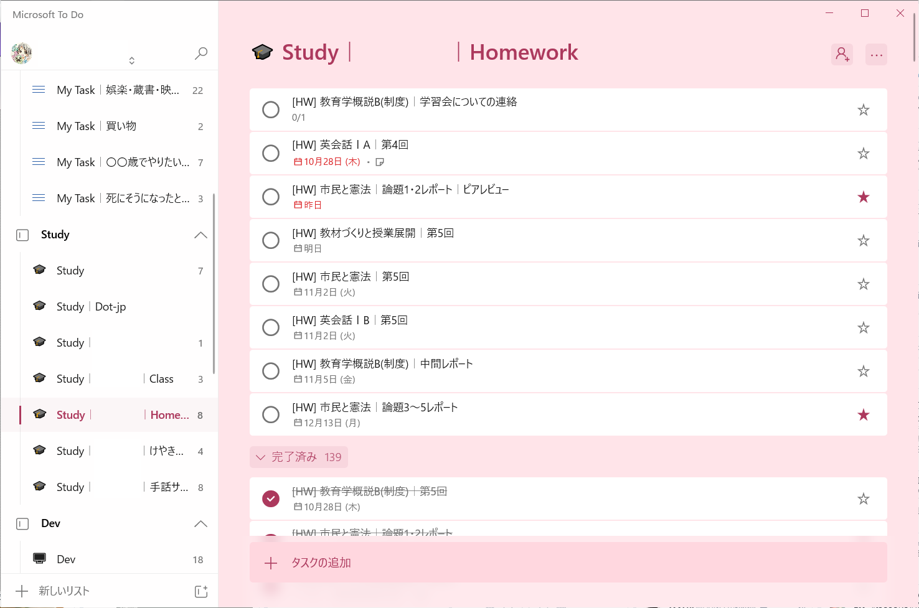Unstar the 論題3〜5レポート task
919x608 pixels.
[863, 415]
